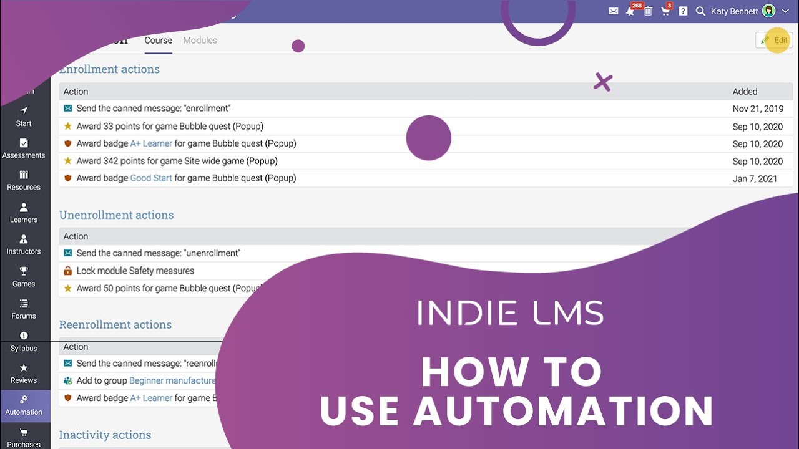Click the Enrollment actions heading

109,69
